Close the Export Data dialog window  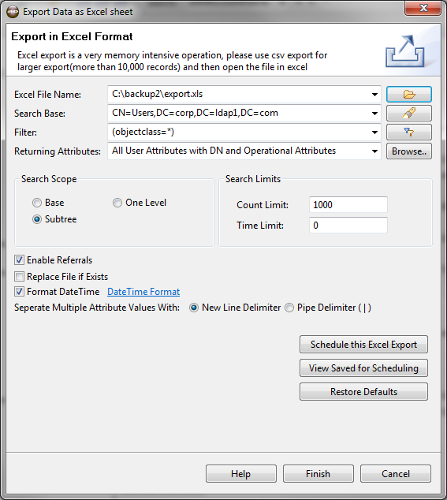click(423, 8)
